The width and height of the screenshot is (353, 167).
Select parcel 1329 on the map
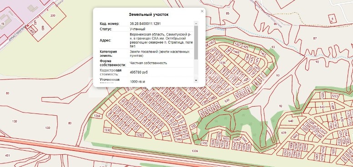click(166, 134)
